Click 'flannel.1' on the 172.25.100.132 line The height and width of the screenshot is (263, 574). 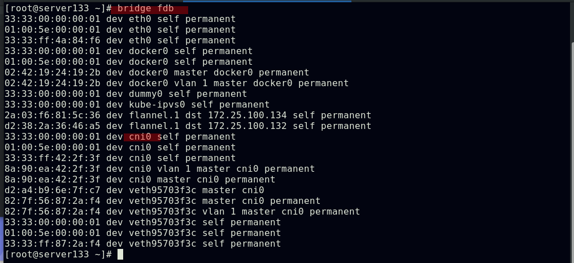tap(154, 126)
